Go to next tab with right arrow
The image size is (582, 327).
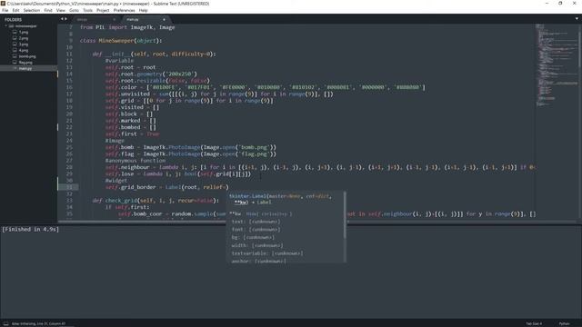(x=65, y=19)
